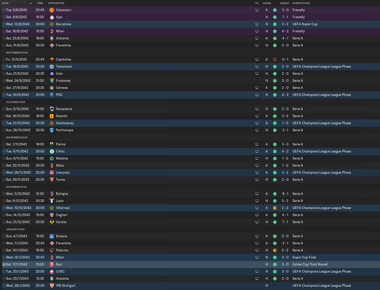Click the Venue column header
This screenshot has width=380, height=290.
[267, 3]
